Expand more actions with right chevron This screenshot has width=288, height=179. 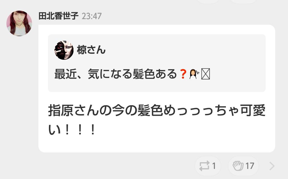pyautogui.click(x=272, y=166)
